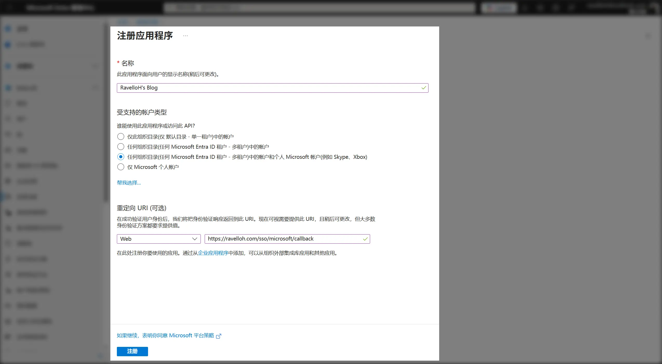
Task: Click external link icon after platform policy
Action: click(219, 336)
